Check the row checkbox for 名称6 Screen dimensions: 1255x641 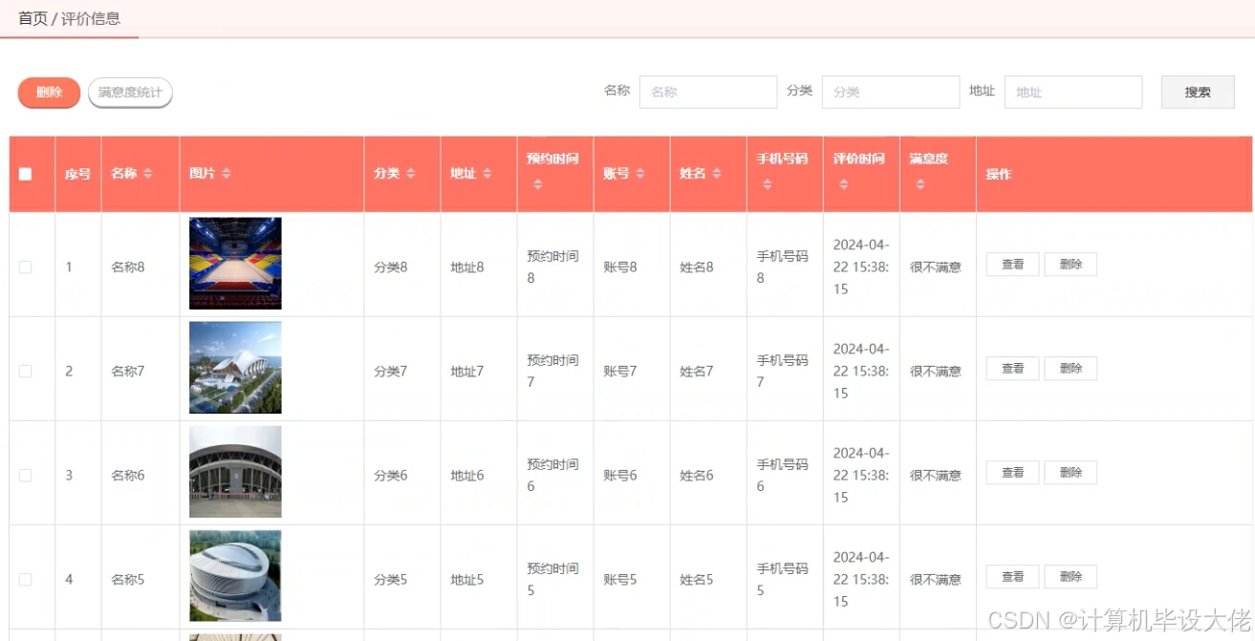click(x=26, y=476)
